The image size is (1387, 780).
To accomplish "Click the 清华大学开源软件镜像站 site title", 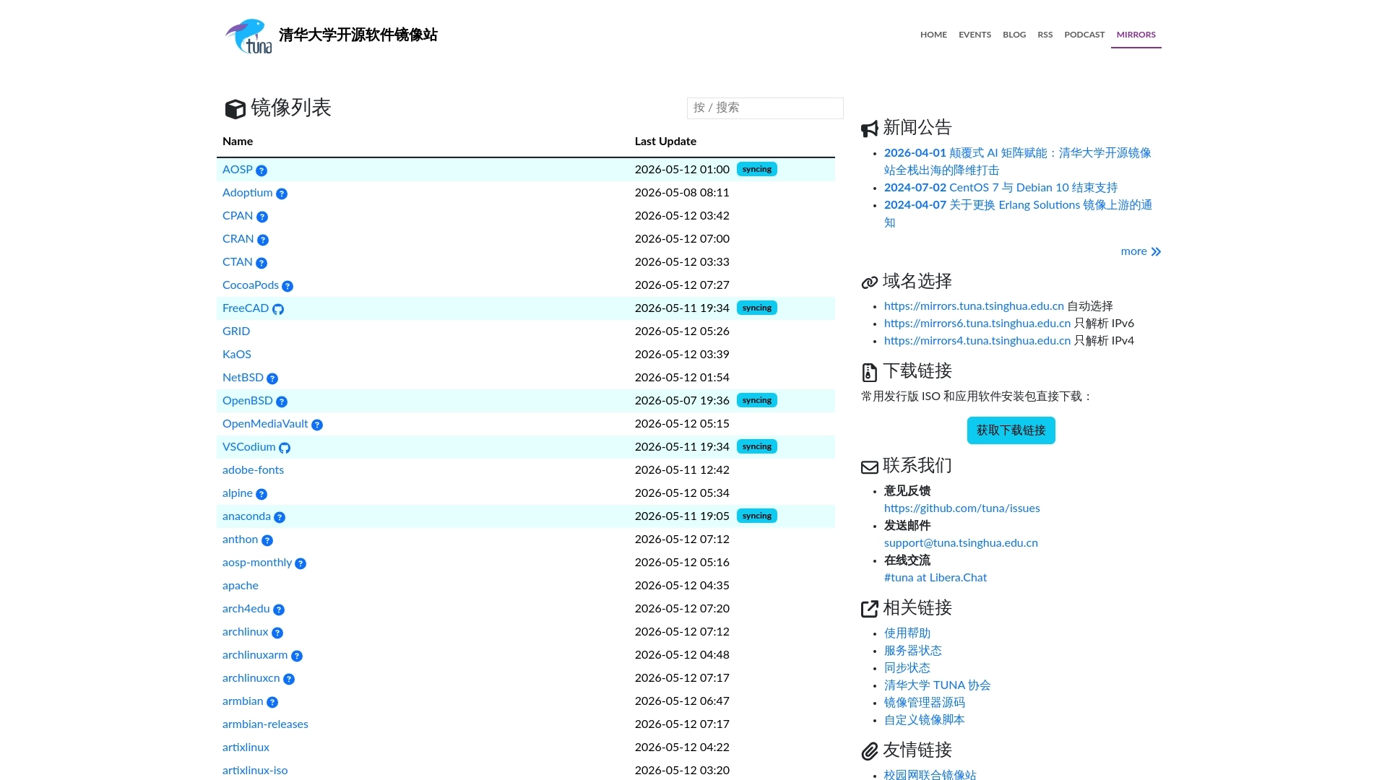I will (x=358, y=35).
